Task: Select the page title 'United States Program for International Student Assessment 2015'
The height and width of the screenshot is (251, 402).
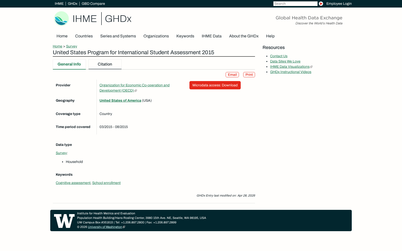Action: coord(133,52)
